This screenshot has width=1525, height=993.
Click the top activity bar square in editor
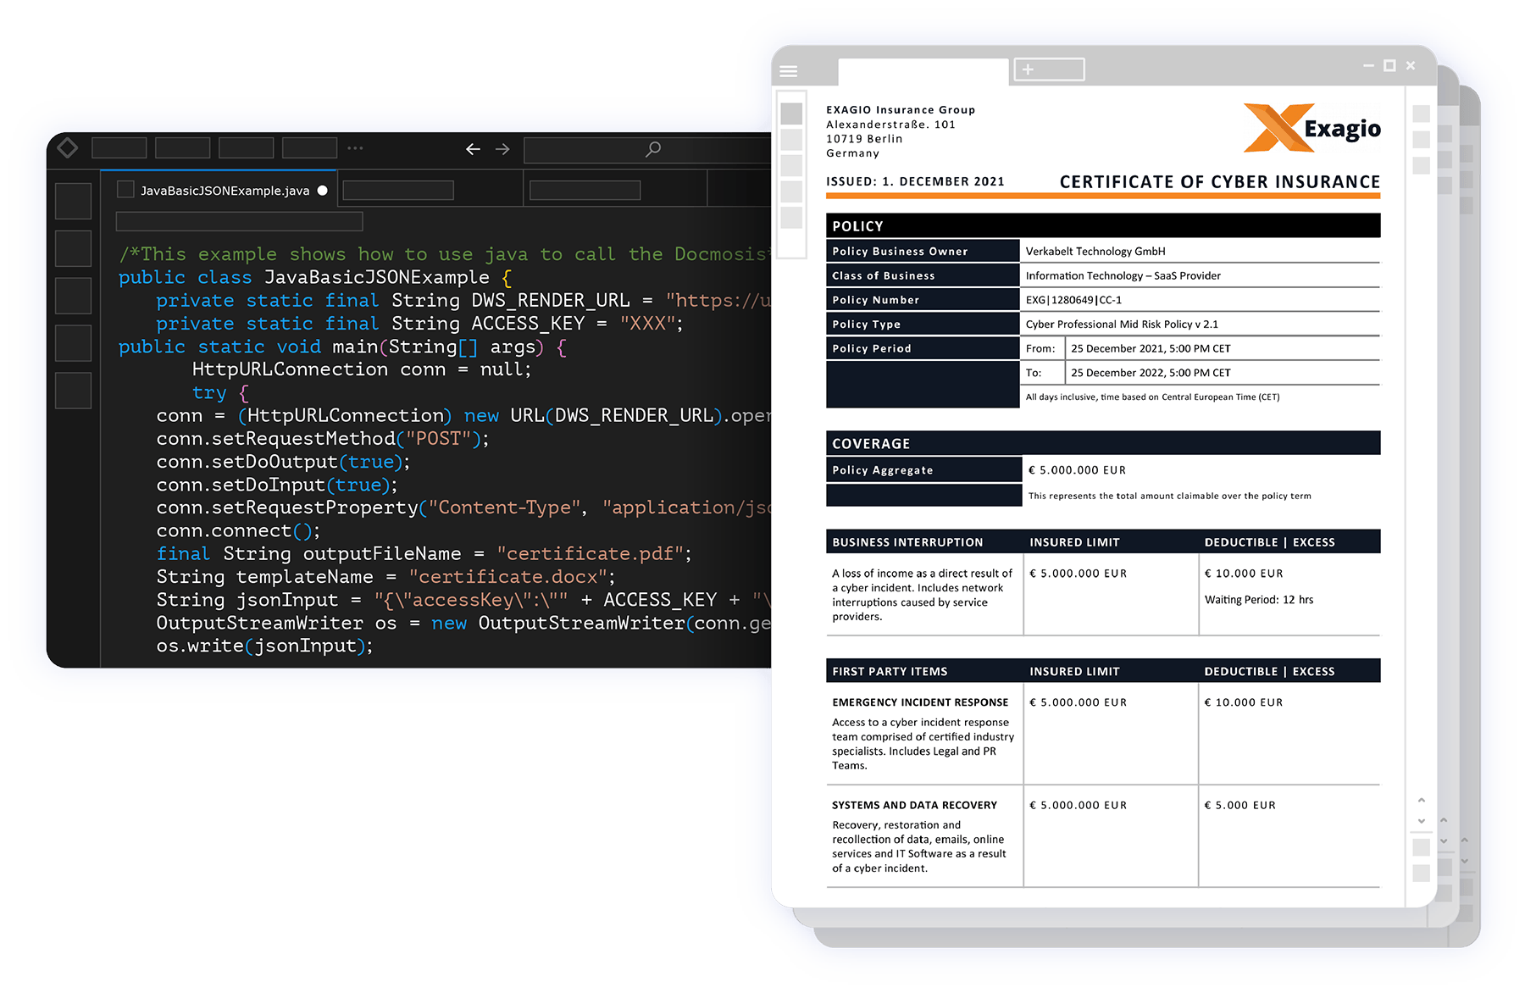tap(73, 201)
